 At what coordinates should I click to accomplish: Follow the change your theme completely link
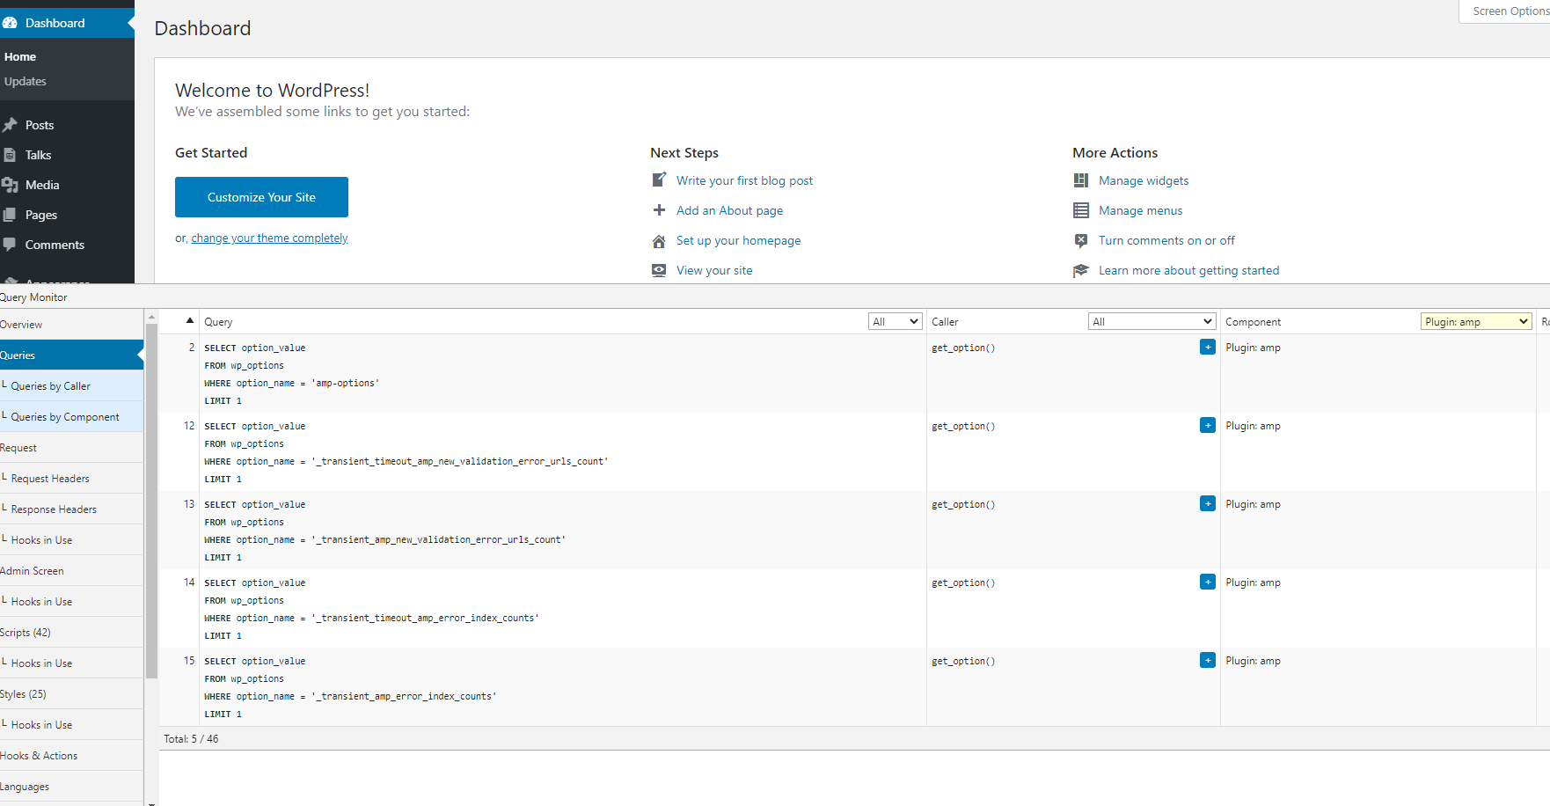(269, 238)
